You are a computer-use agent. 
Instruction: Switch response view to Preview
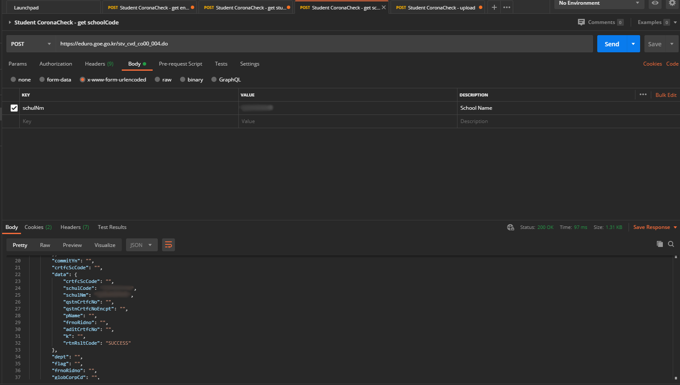coord(72,245)
